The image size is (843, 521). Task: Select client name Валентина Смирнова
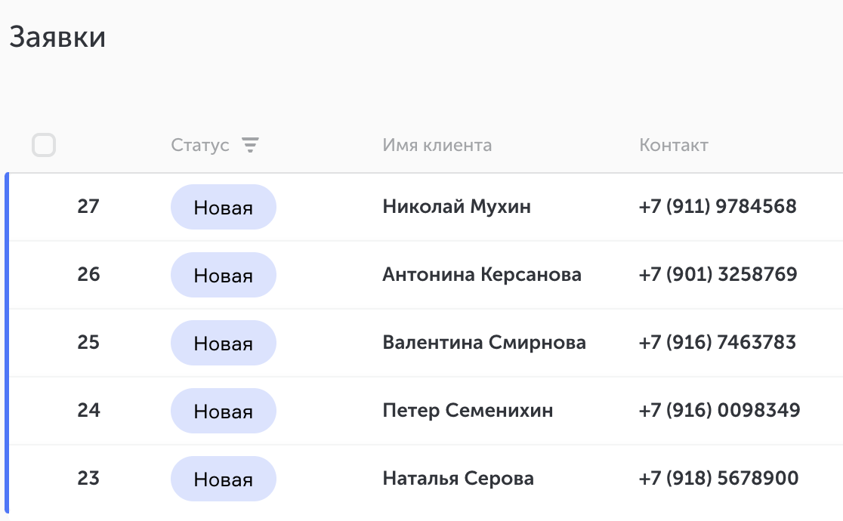(x=484, y=342)
